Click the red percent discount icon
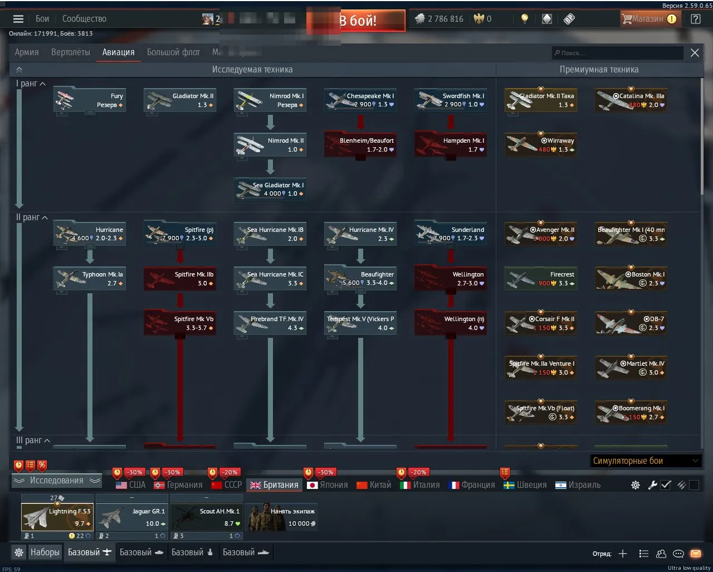713x572 pixels. click(42, 465)
